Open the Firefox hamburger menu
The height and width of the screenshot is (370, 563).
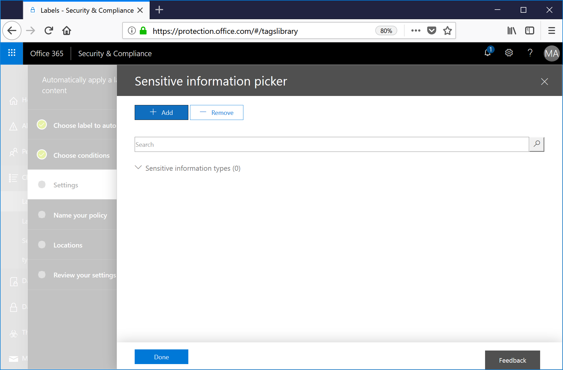(x=551, y=30)
